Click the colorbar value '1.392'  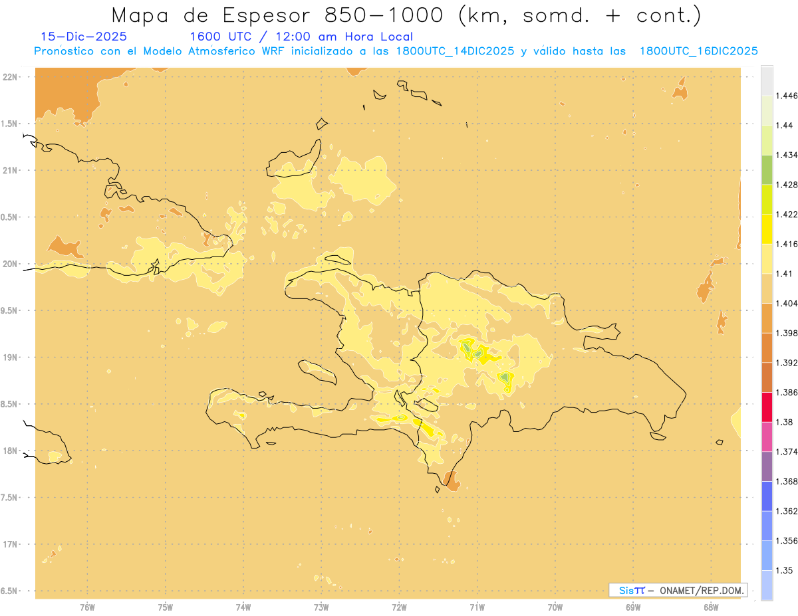787,363
